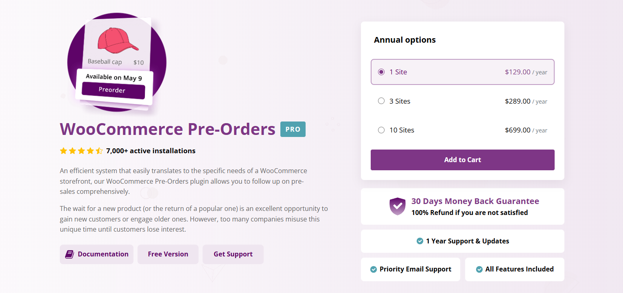This screenshot has width=623, height=293.
Task: Click the checkmark icon beside 1 Year Support
Action: point(420,241)
